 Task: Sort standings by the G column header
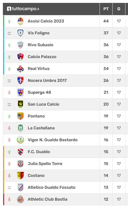[119, 9]
